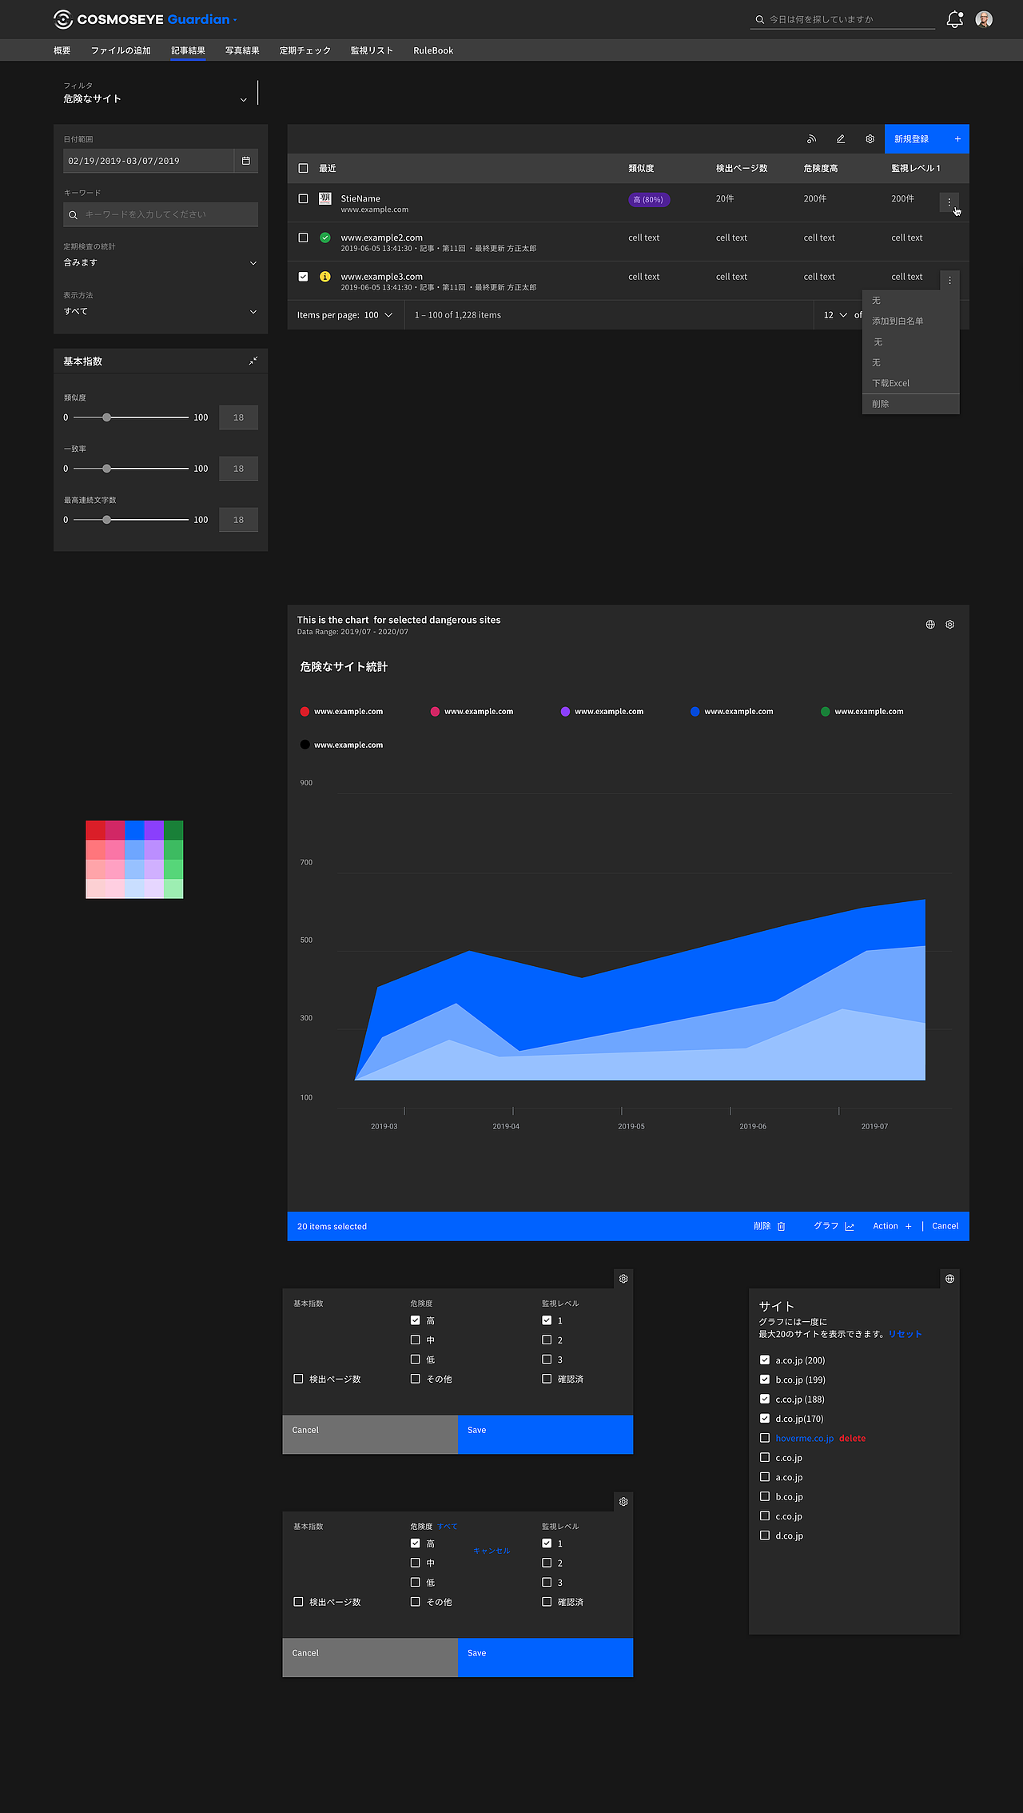Click the graph icon beside グラフ
Image resolution: width=1023 pixels, height=1813 pixels.
[x=850, y=1226]
